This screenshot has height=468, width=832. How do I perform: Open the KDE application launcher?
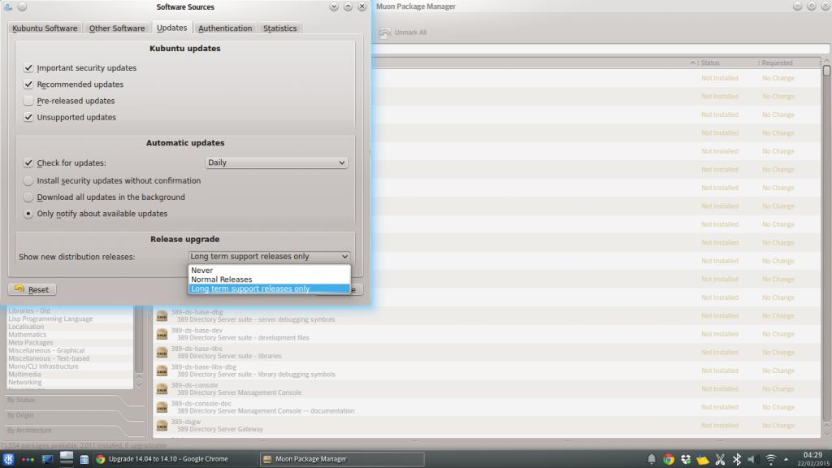[x=9, y=459]
